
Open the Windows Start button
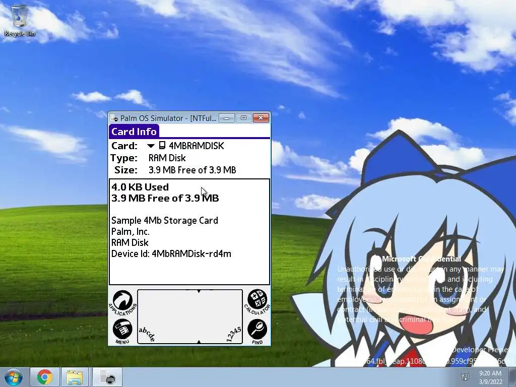click(x=13, y=377)
